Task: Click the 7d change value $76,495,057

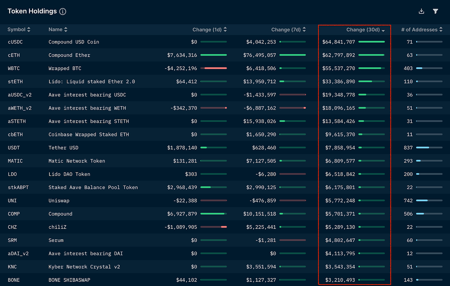Action: pyautogui.click(x=260, y=55)
